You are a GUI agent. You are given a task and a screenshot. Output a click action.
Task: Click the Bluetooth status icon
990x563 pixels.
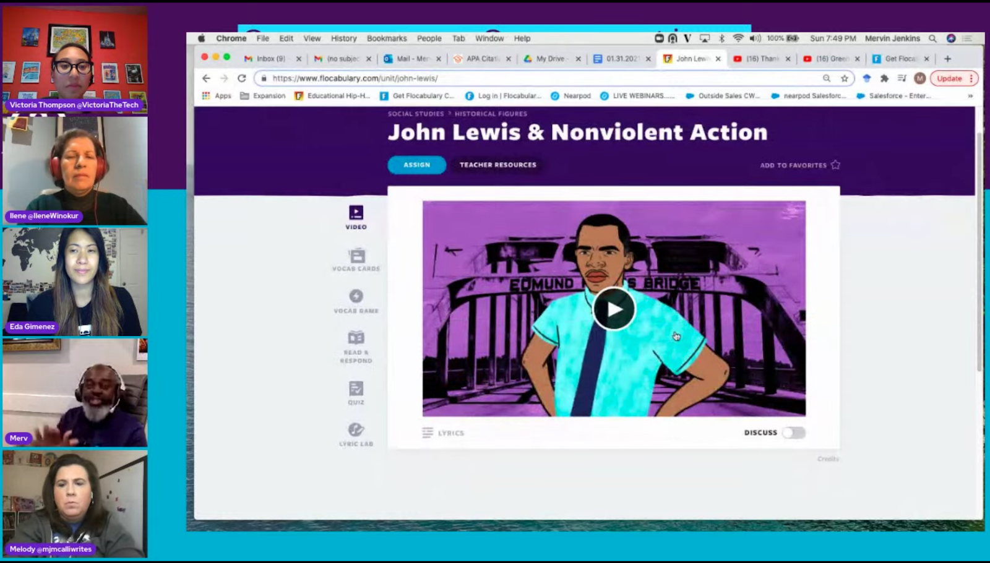coord(721,38)
